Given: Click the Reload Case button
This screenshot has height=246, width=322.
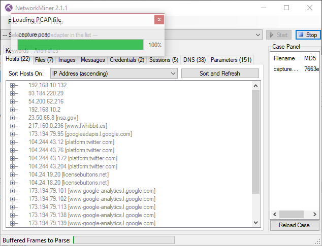Looking at the screenshot, I should point(294,225).
